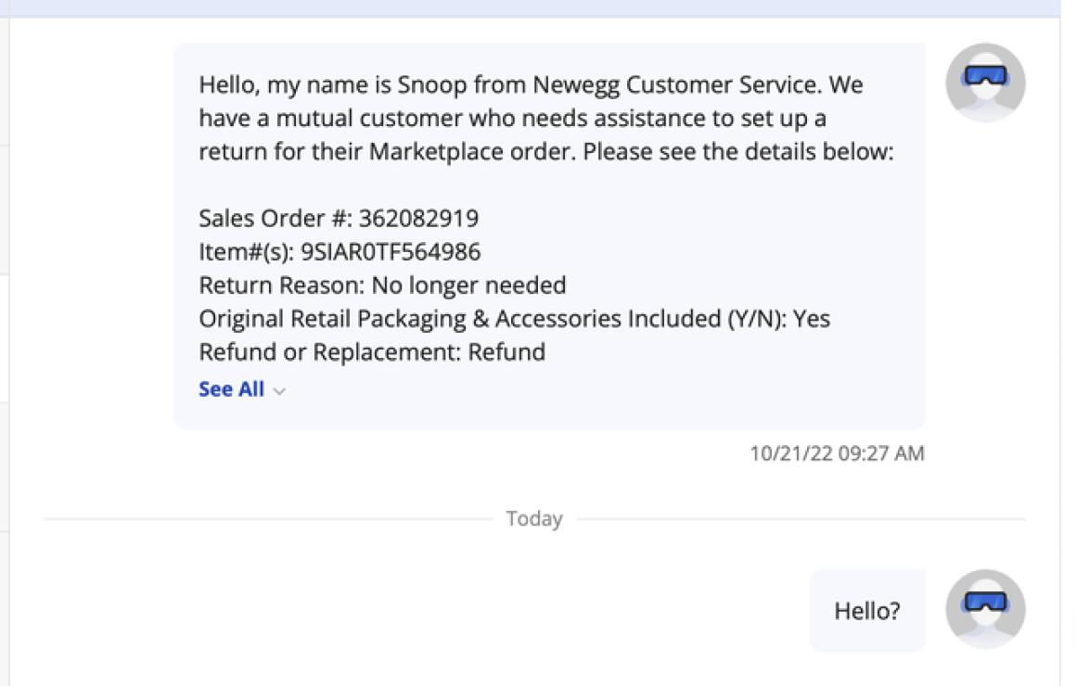Viewport: 1076px width, 686px height.
Task: Click the blue goggles on the upper avatar
Action: [985, 75]
